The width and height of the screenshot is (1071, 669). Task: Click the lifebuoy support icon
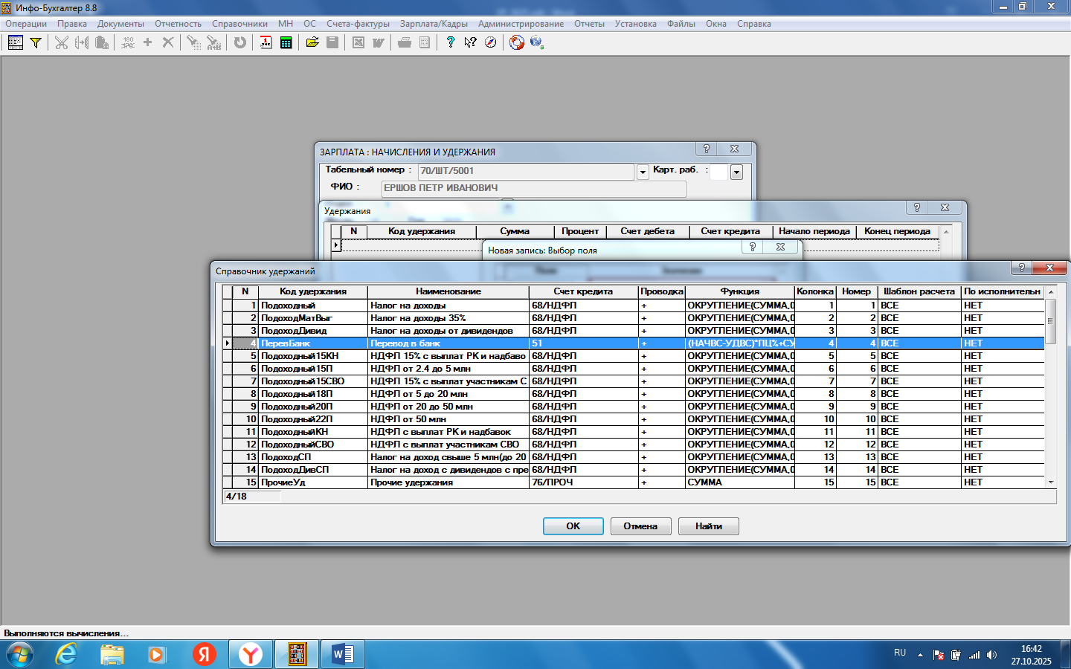tap(516, 42)
